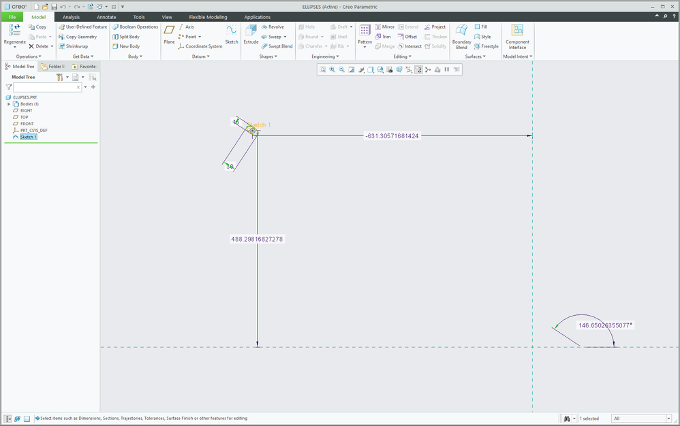This screenshot has height=426, width=680.
Task: Open the Operations group dropdown
Action: 29,56
